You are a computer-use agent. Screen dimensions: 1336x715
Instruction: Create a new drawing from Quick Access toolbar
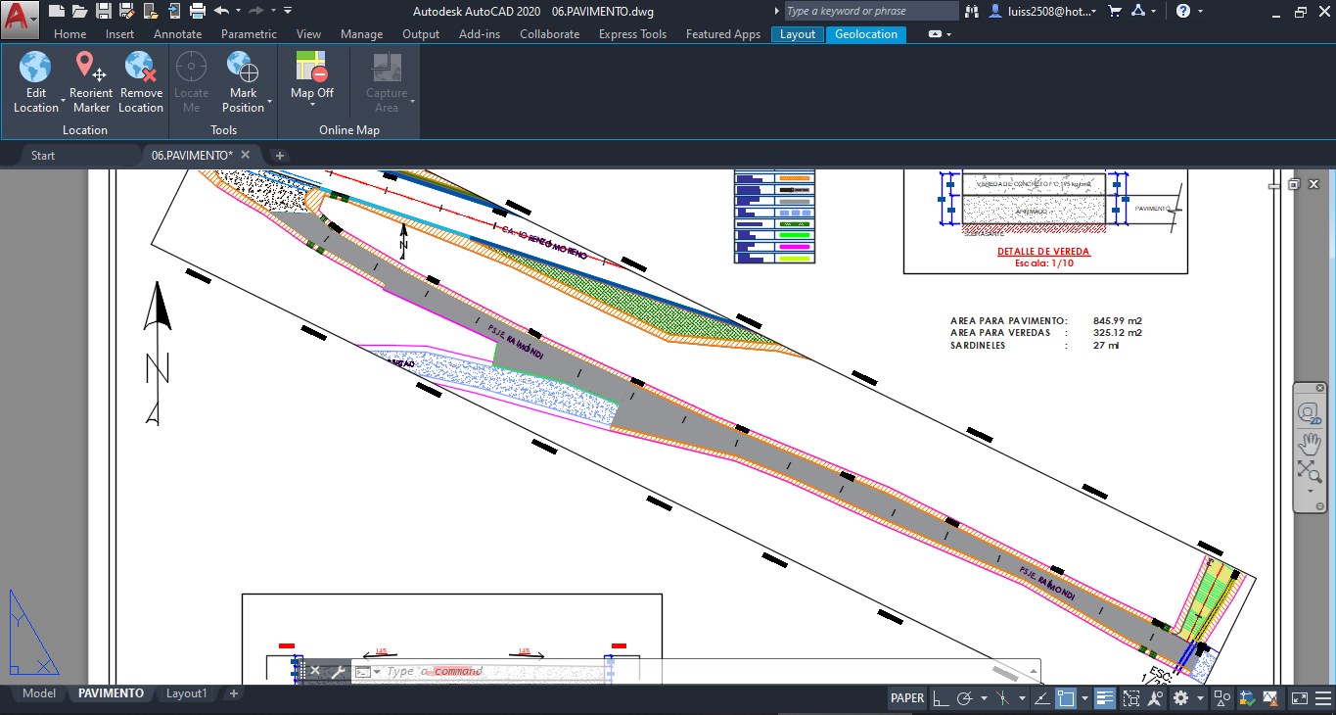tap(57, 11)
